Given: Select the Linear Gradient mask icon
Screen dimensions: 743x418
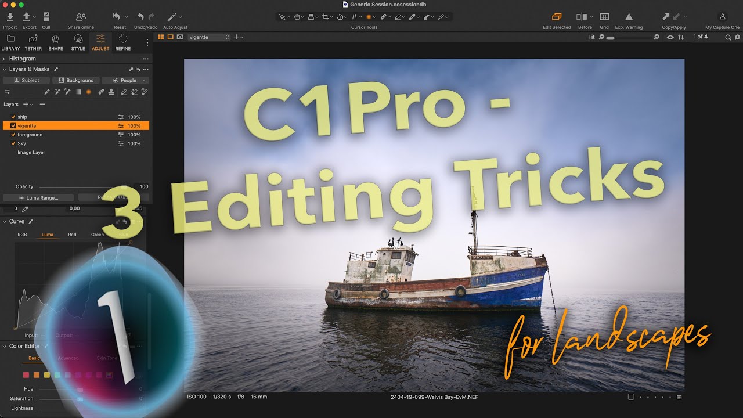Looking at the screenshot, I should coord(78,92).
